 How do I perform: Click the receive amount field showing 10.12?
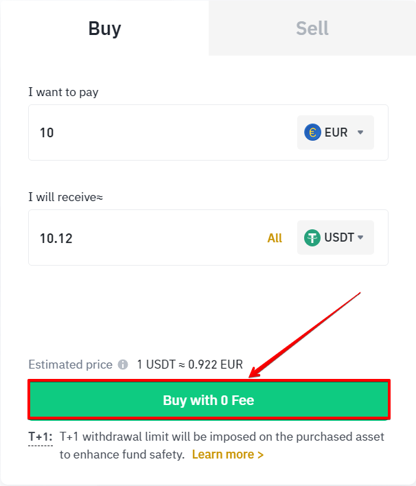(149, 238)
